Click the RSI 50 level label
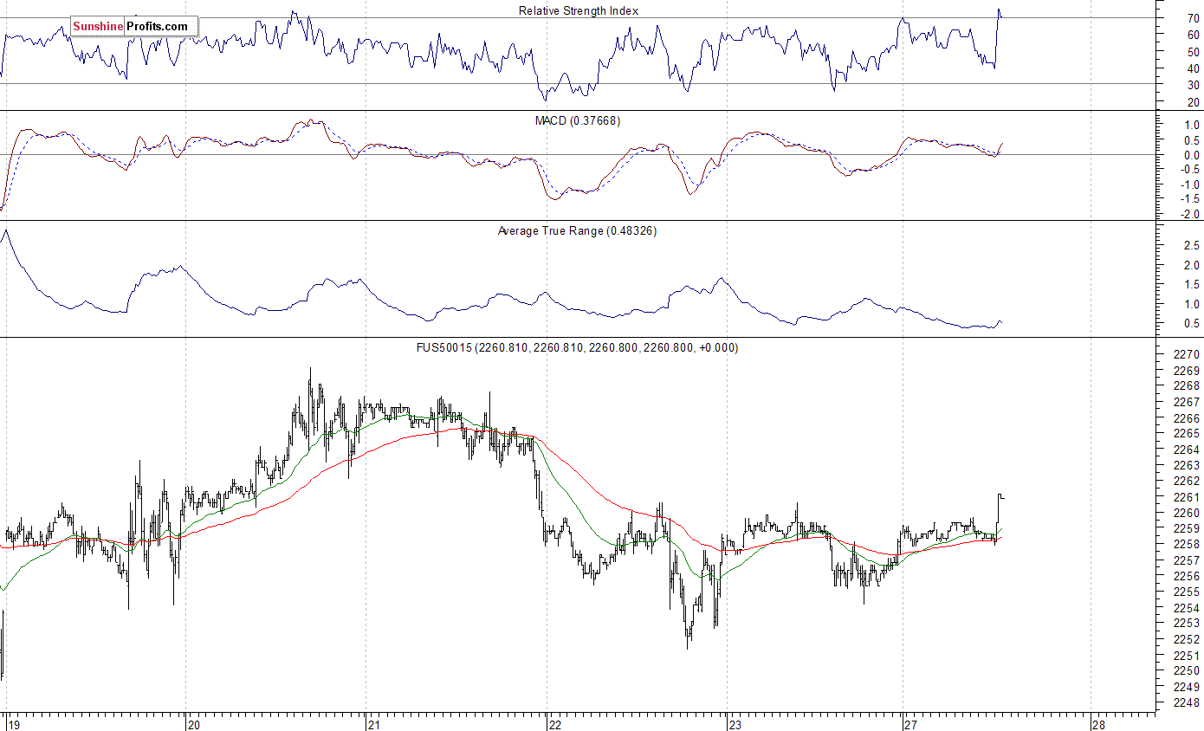This screenshot has width=1204, height=731. (1193, 51)
